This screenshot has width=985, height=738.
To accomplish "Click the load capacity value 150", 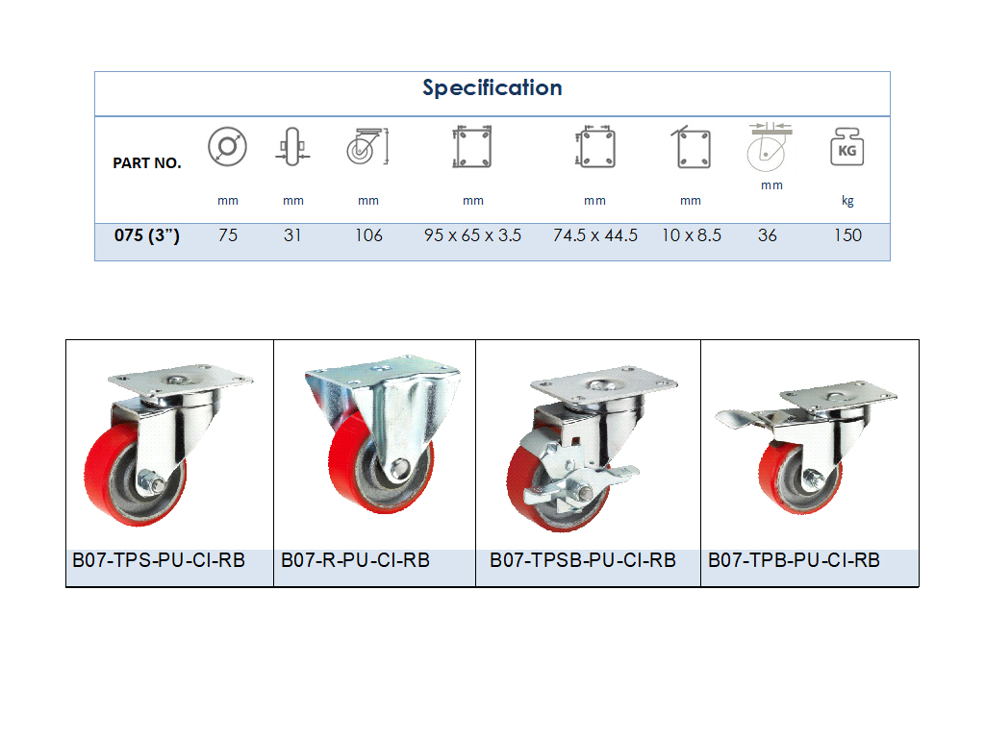I will click(x=848, y=235).
